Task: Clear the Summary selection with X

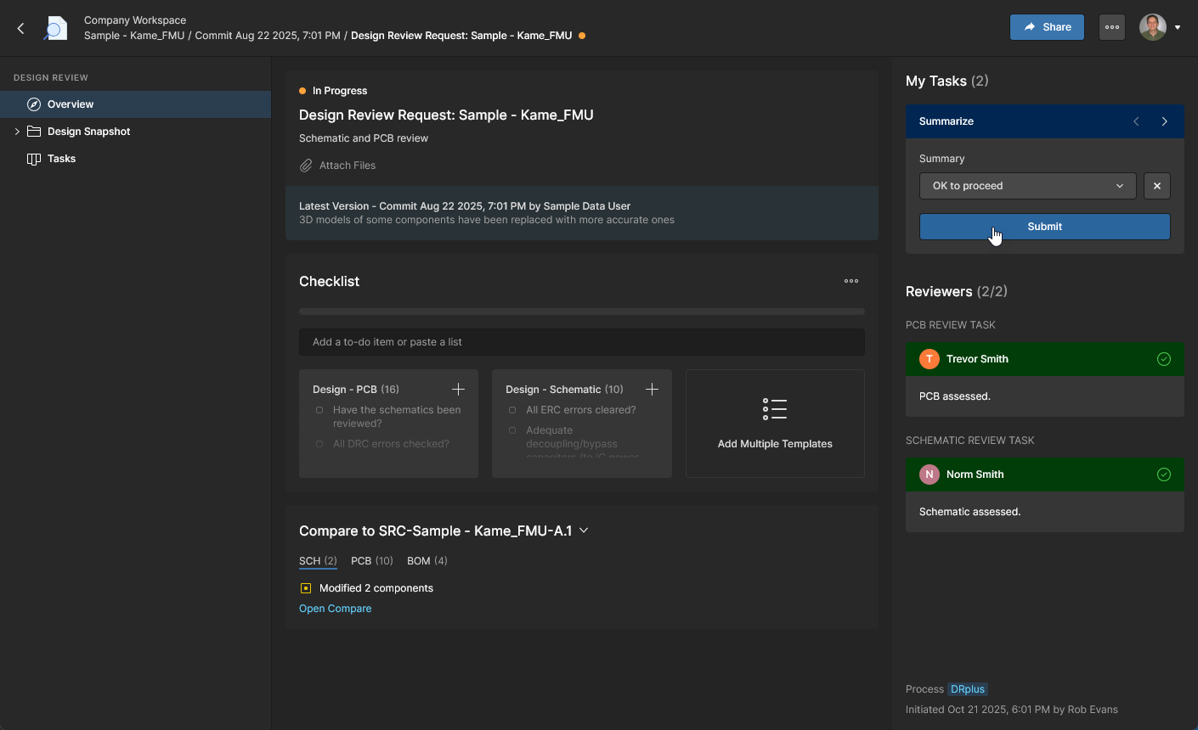Action: click(x=1156, y=186)
